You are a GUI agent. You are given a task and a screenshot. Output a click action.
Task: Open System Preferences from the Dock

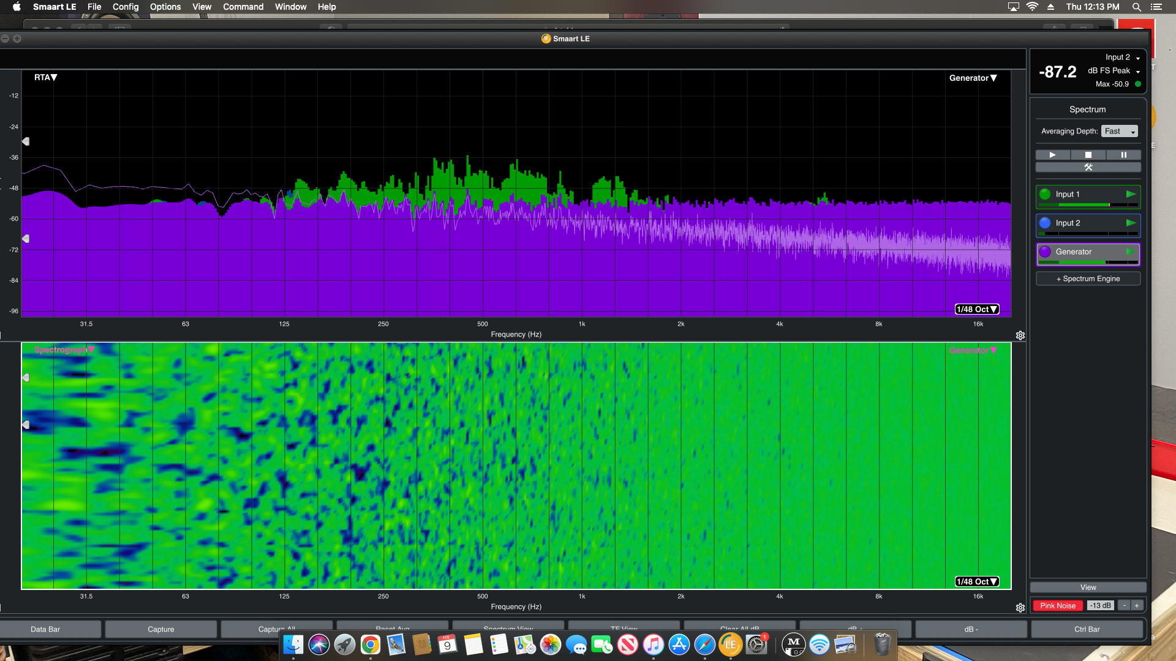coord(756,644)
